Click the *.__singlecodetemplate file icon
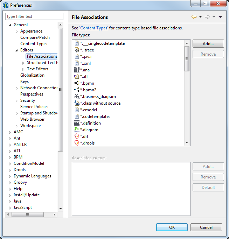The height and width of the screenshot is (239, 229). pyautogui.click(x=77, y=43)
